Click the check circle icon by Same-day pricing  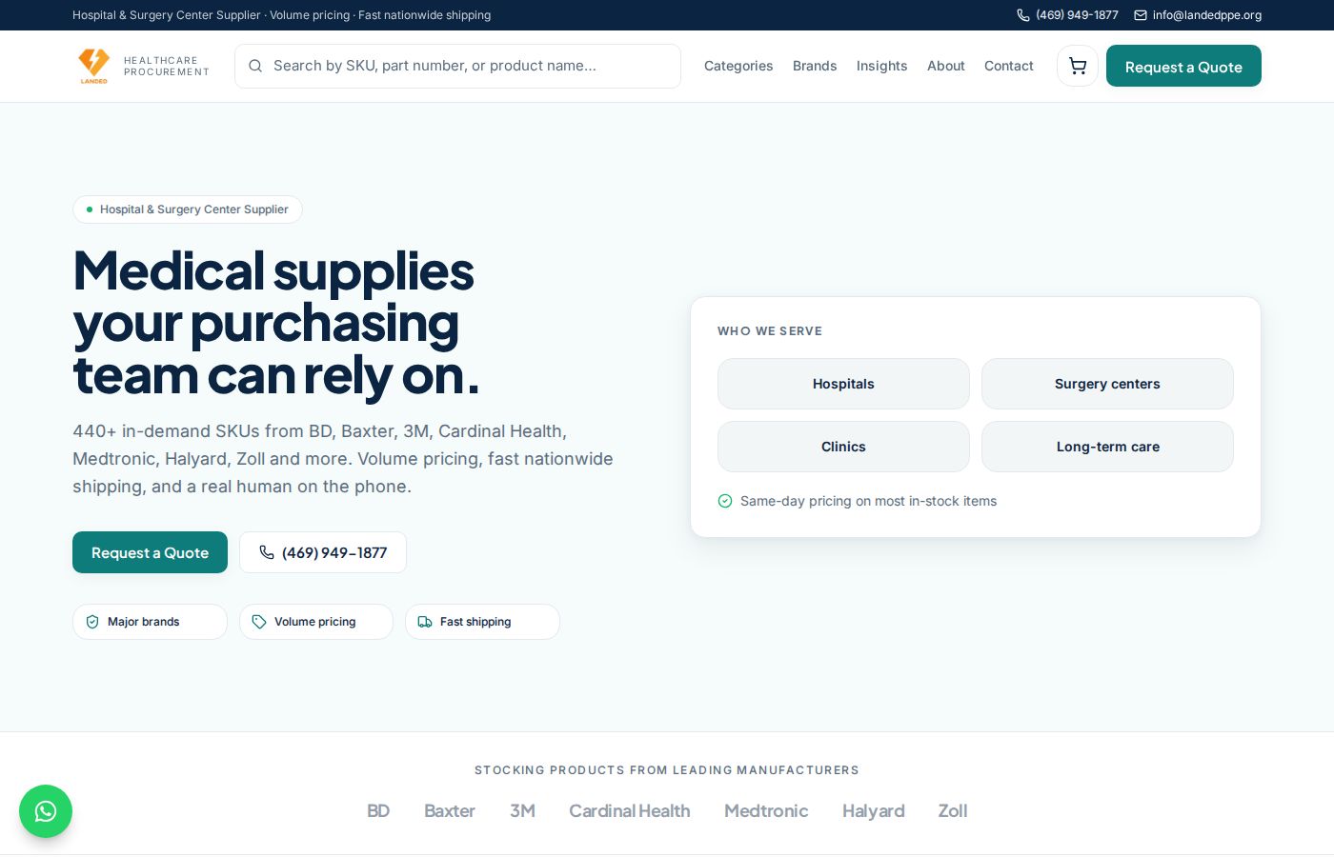[725, 501]
